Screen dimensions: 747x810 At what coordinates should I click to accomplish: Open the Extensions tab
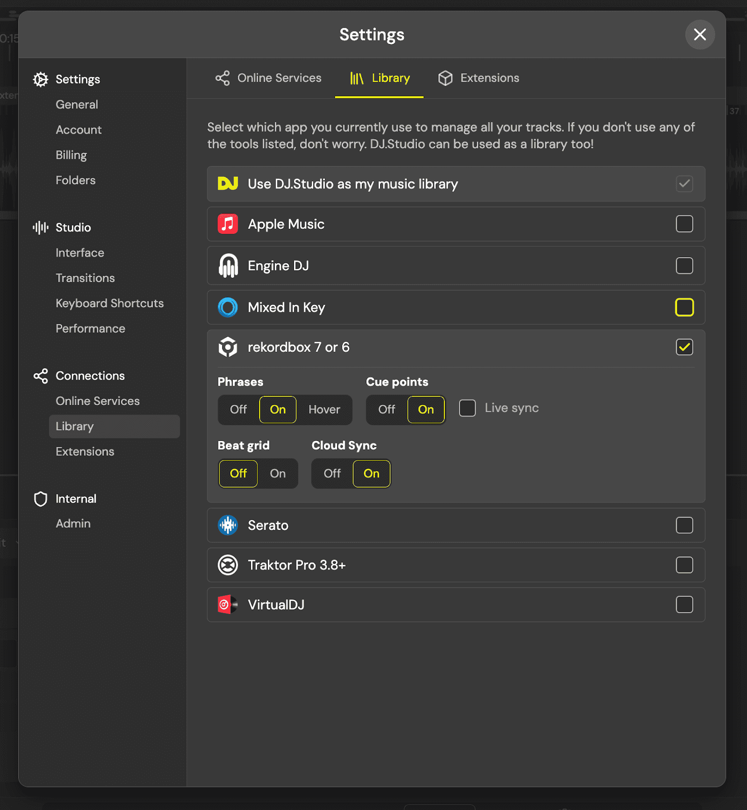[x=479, y=78]
